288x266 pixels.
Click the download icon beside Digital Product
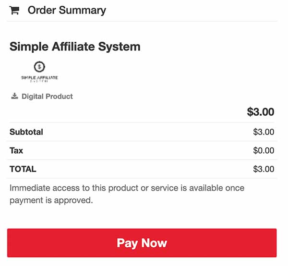[14, 96]
